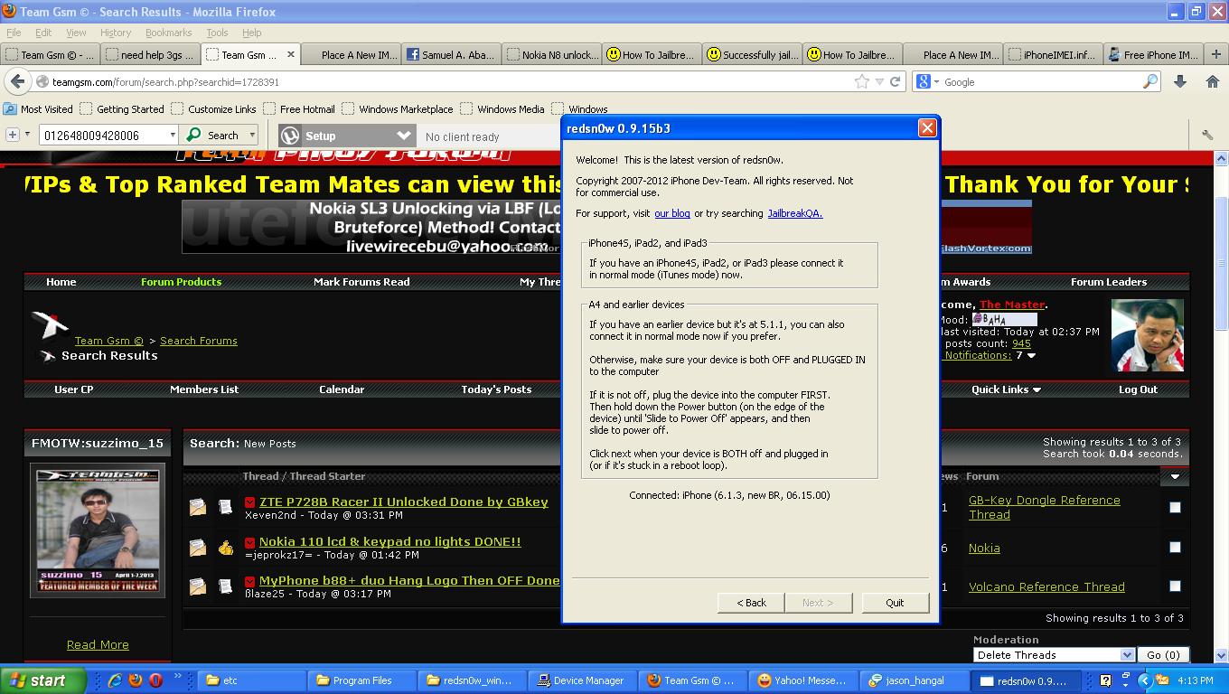Click document icon on MyPhone b88+ row

click(x=225, y=586)
